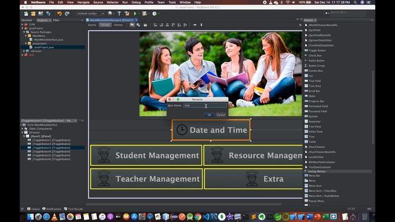Open the Debug menu
395x222 pixels.
(x=136, y=2)
